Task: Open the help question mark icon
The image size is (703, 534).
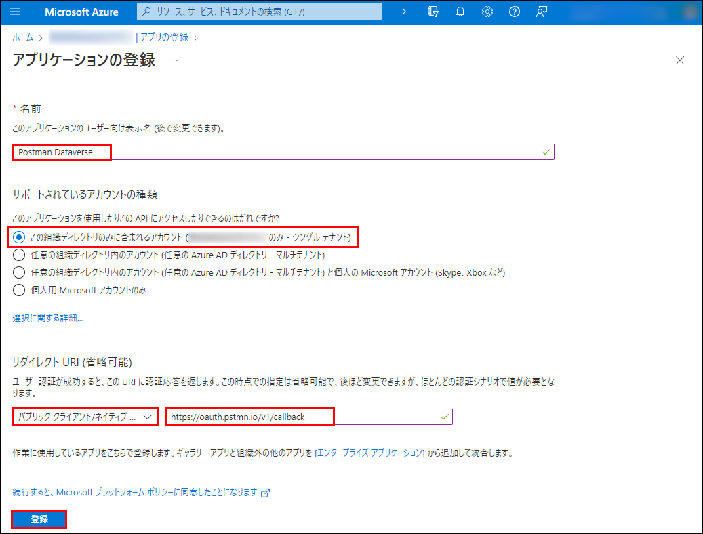Action: tap(515, 12)
